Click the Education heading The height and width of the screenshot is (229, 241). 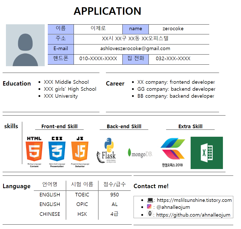coord(17,83)
